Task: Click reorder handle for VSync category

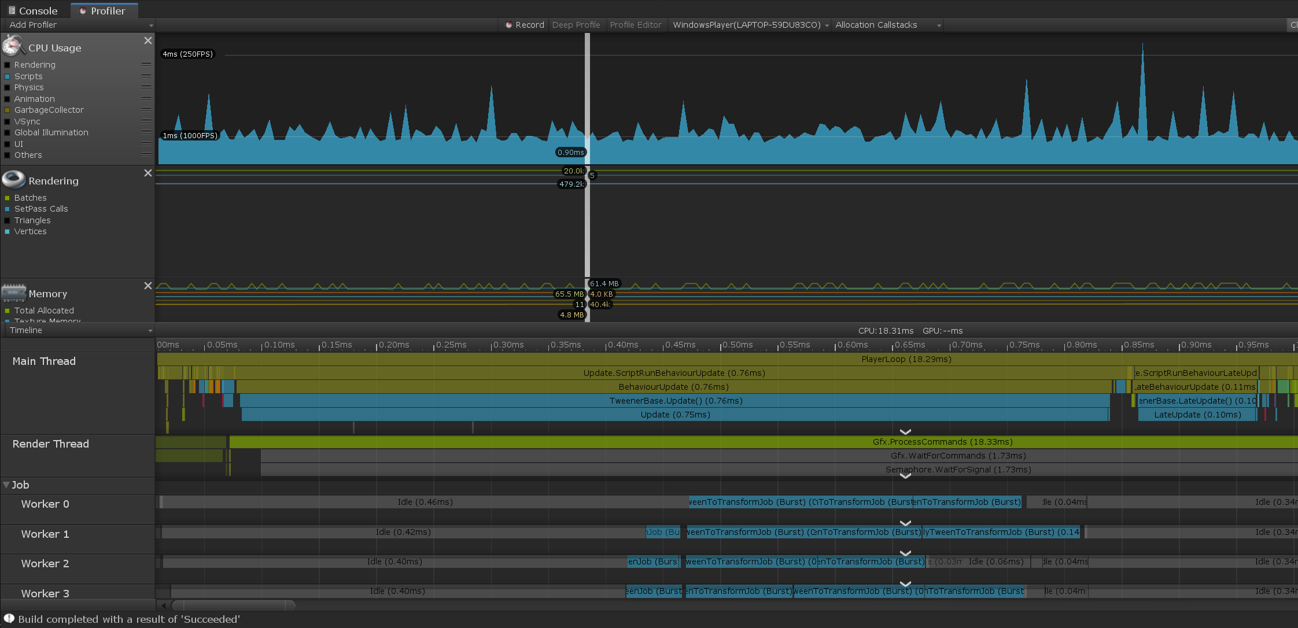Action: tap(146, 121)
